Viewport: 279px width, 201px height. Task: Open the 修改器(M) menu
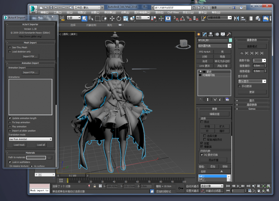tap(110, 12)
